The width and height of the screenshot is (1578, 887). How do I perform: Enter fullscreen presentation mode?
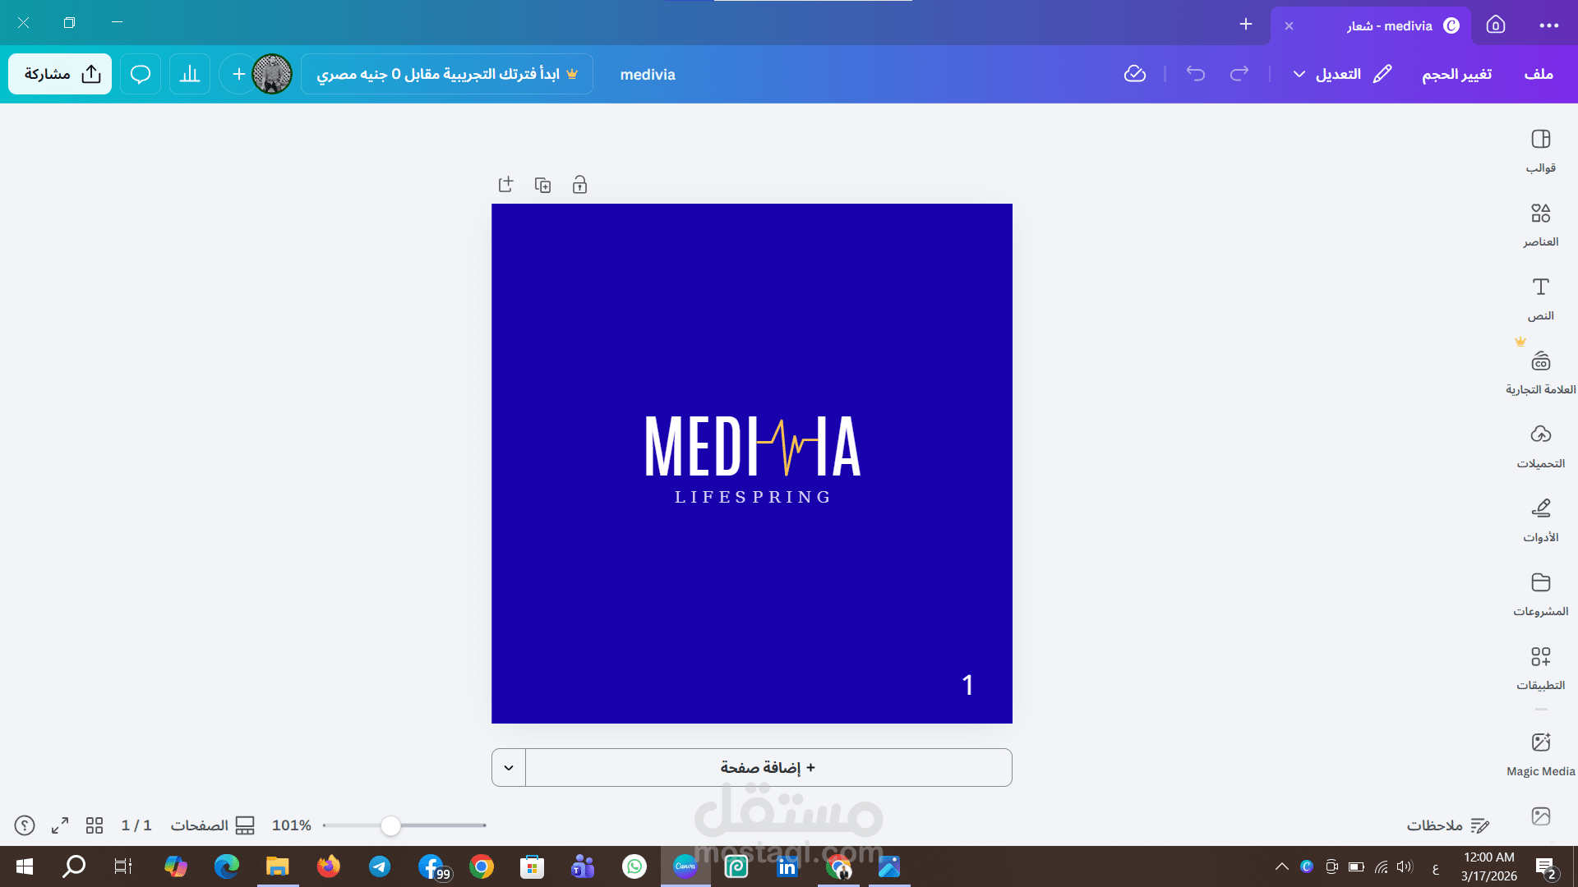(60, 825)
